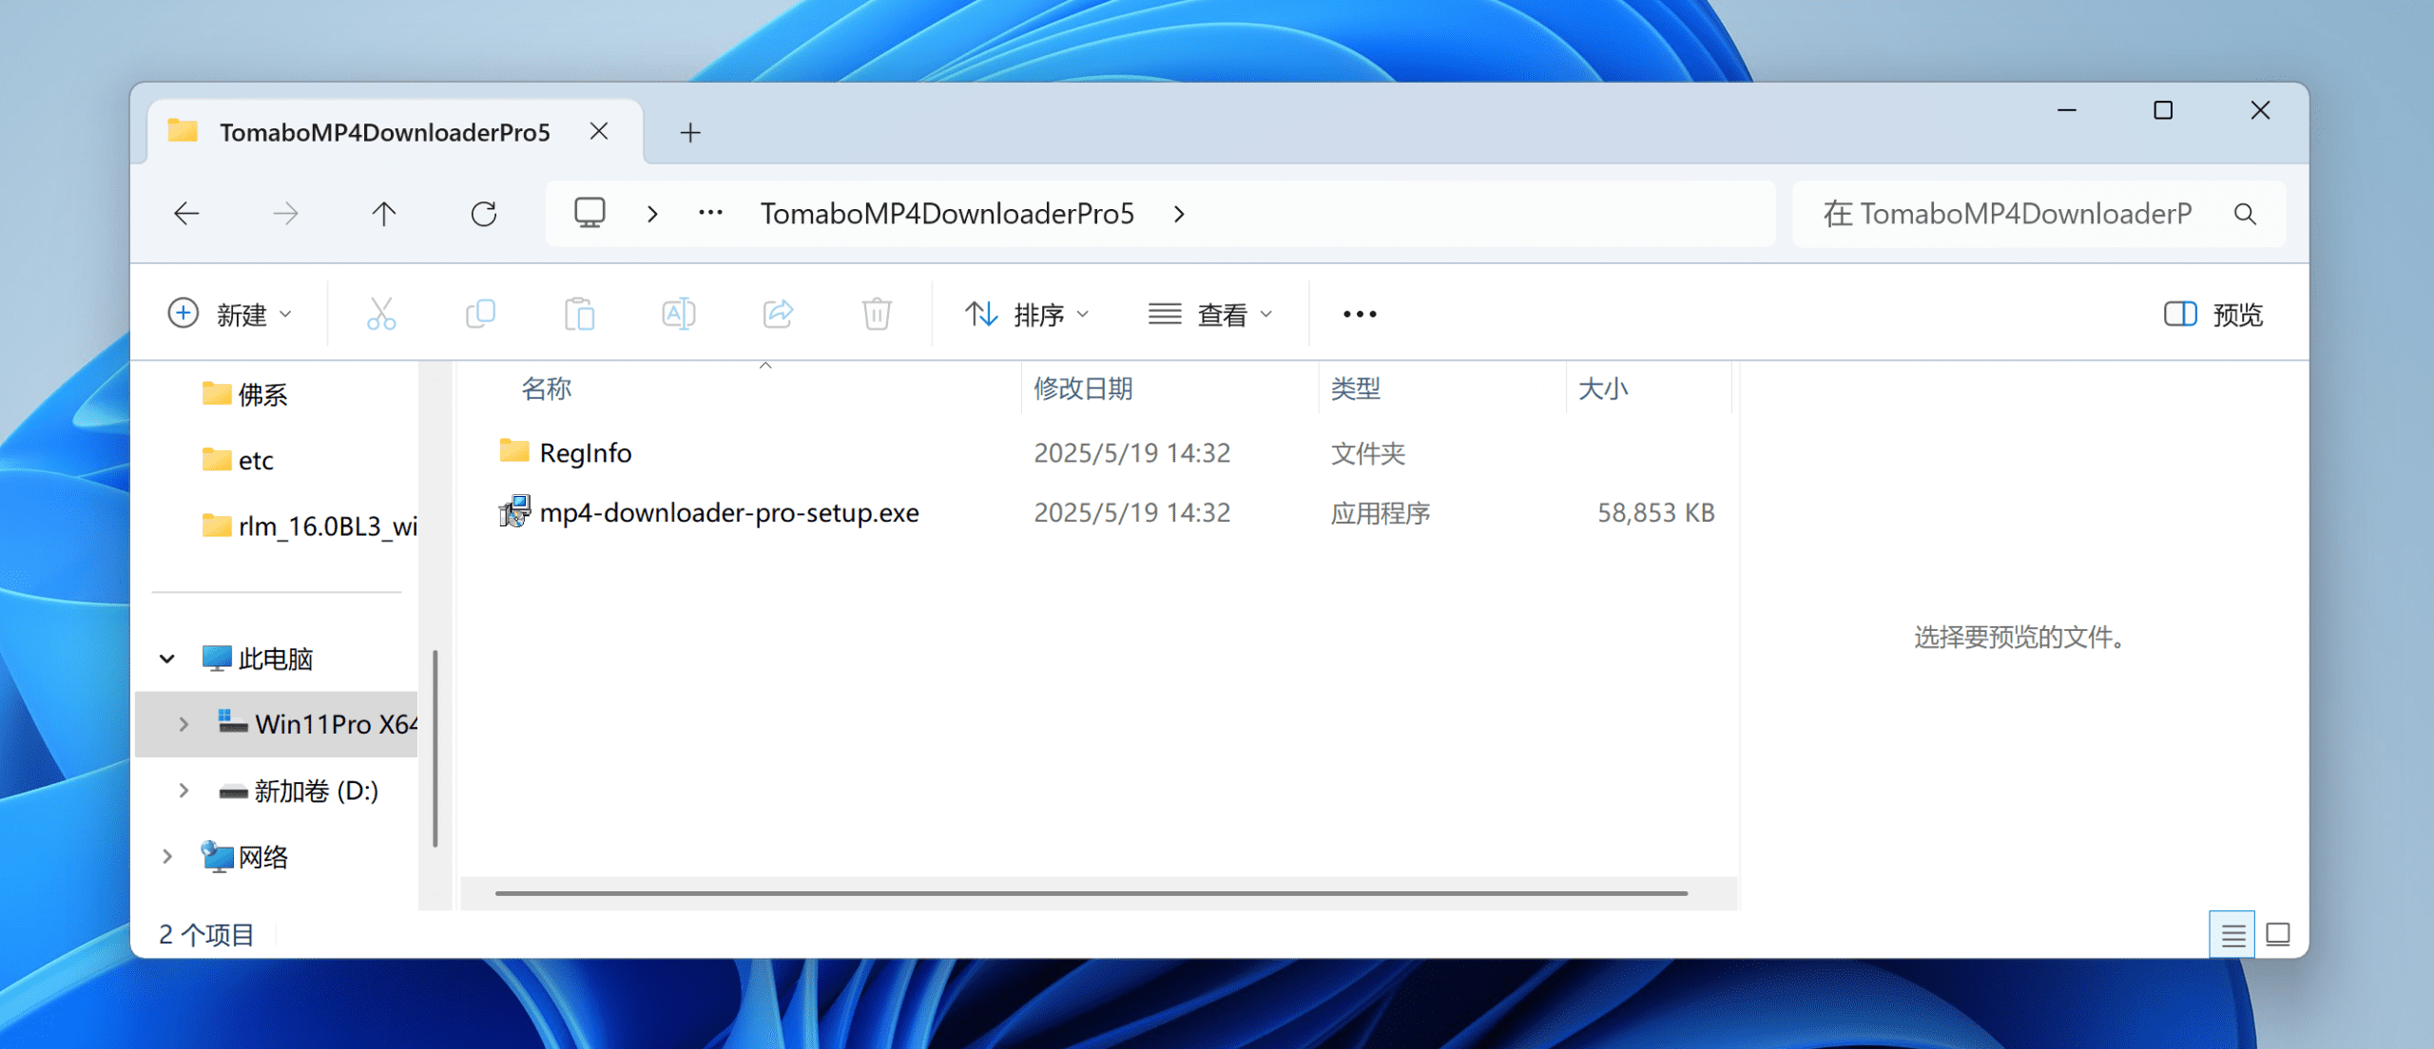The width and height of the screenshot is (2434, 1049).
Task: Expand the 新加卷 (D:) drive node
Action: (x=184, y=791)
